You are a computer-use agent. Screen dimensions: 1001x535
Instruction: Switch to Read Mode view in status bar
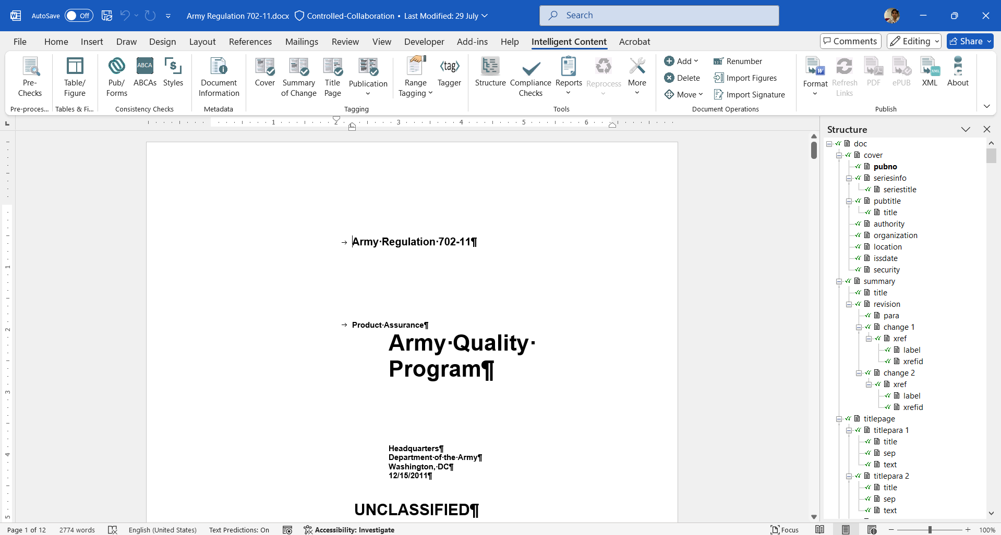pos(820,530)
